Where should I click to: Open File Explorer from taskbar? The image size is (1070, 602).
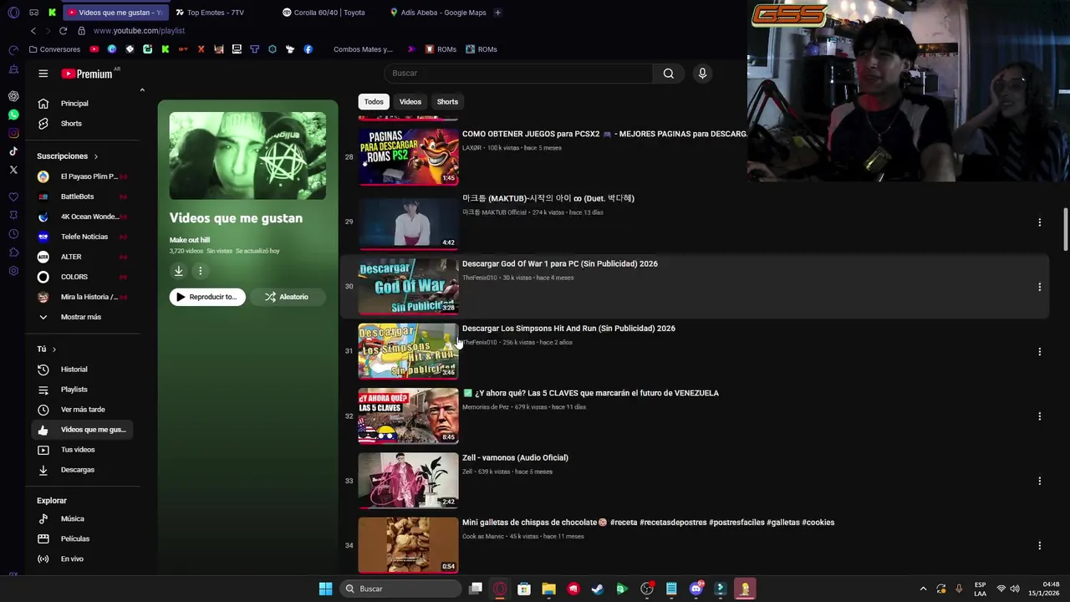point(548,589)
